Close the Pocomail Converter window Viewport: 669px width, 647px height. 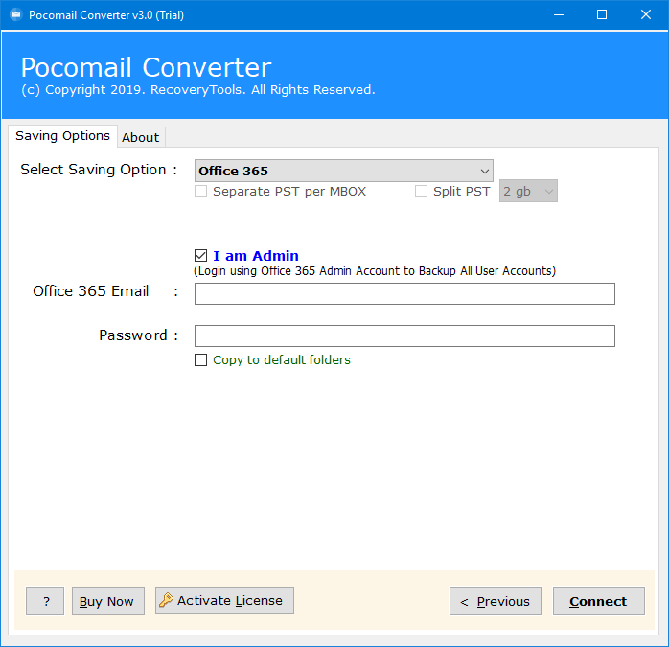646,15
